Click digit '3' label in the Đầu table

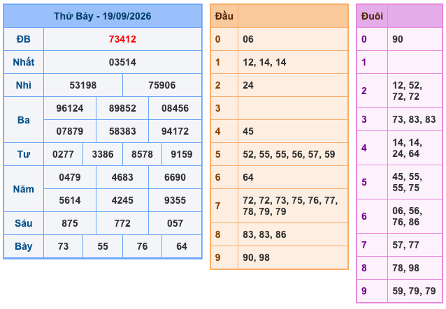[x=218, y=108]
